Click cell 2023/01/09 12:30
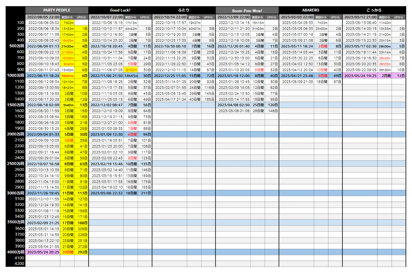Image resolution: width=412 pixels, height=272 pixels. 106,134
